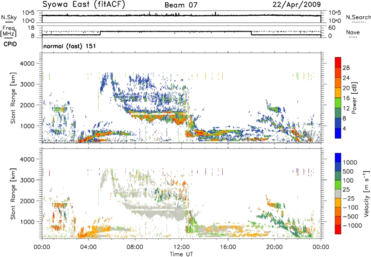Click the dotted line sample under N.Search

(358, 22)
